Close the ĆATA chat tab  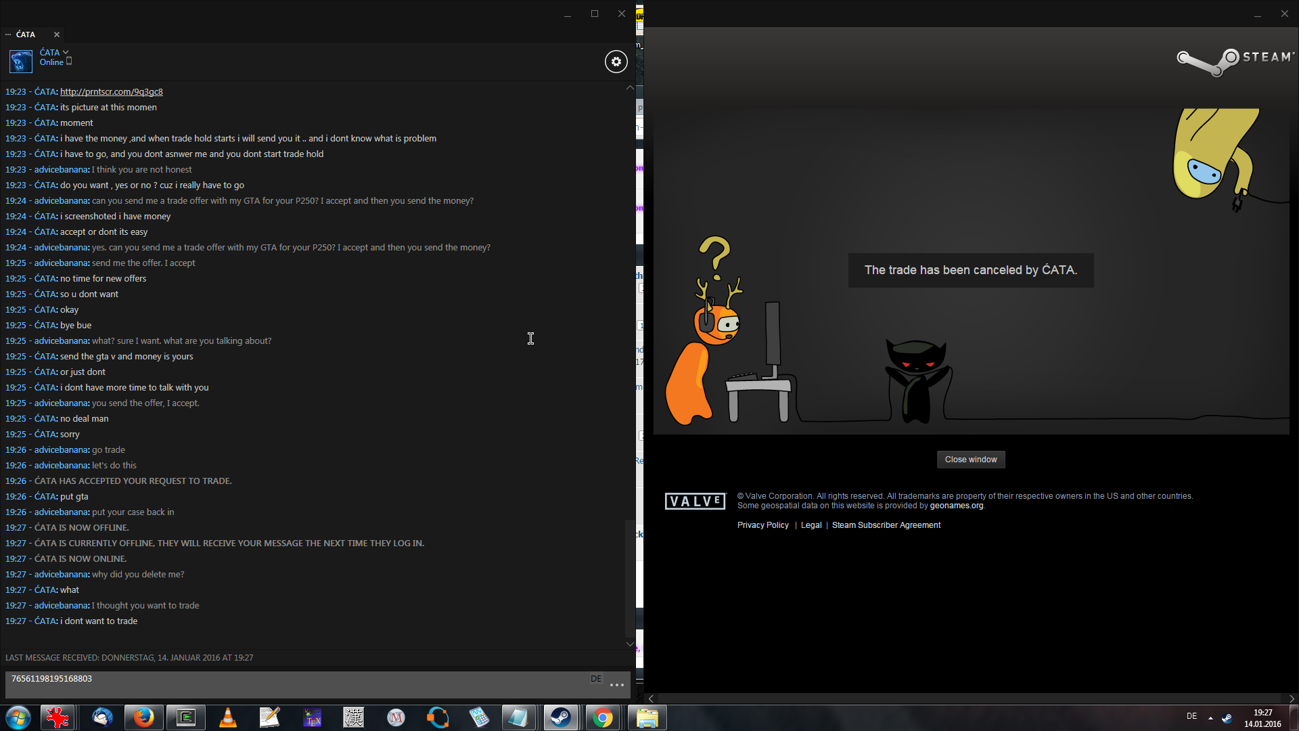coord(57,35)
